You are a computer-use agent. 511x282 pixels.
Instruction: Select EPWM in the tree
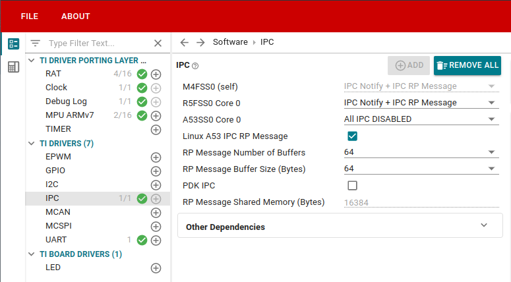point(58,157)
